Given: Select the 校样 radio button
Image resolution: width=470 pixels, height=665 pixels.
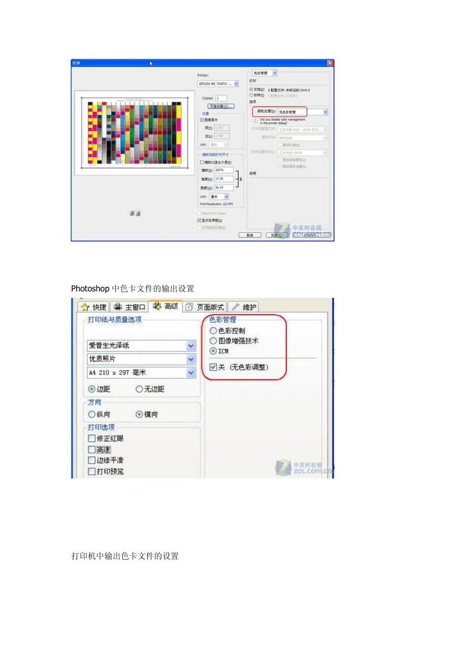Looking at the screenshot, I should pos(251,95).
